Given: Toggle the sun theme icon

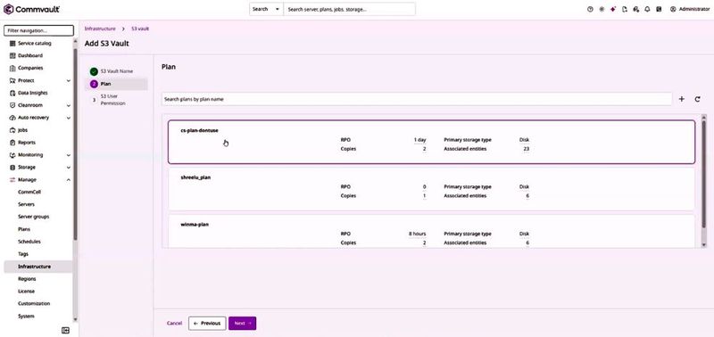Looking at the screenshot, I should [602, 9].
